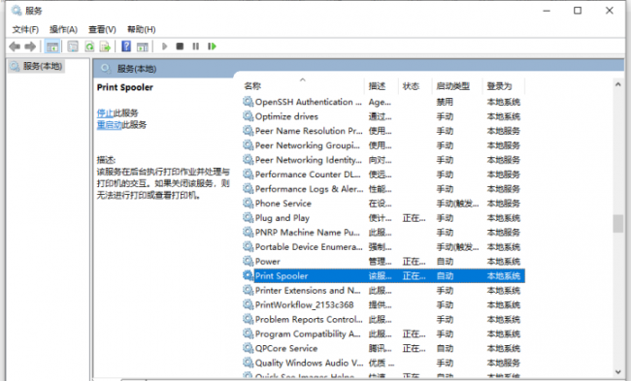Click the 腾讯... description of QPCore Service
The width and height of the screenshot is (631, 381).
(380, 348)
